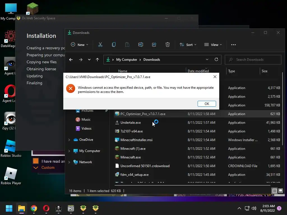Open Roblox Player desktop shortcut

11,176
